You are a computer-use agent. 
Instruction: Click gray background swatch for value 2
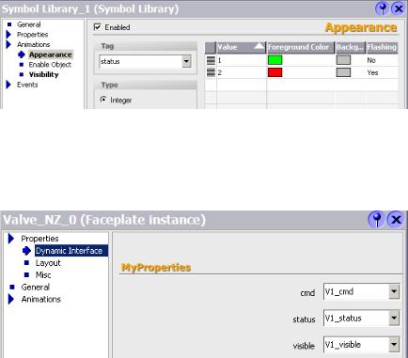pos(343,72)
